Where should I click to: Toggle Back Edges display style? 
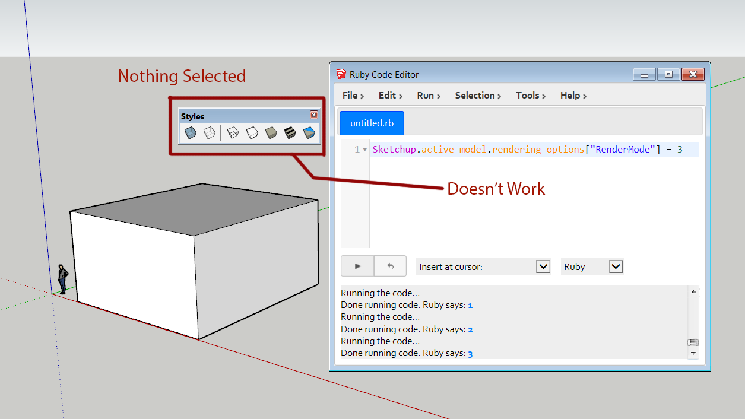tap(210, 133)
